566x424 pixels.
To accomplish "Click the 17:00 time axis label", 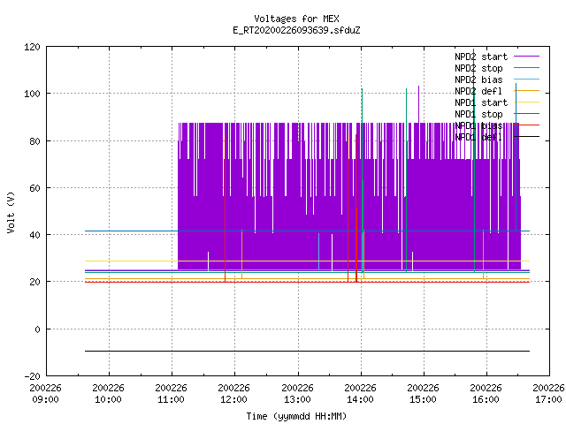I will [x=548, y=394].
